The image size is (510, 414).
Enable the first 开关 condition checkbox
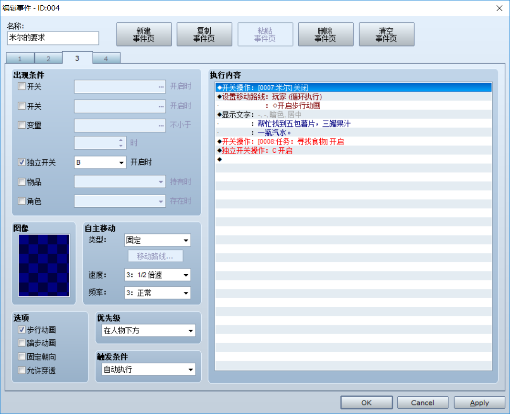pos(22,86)
